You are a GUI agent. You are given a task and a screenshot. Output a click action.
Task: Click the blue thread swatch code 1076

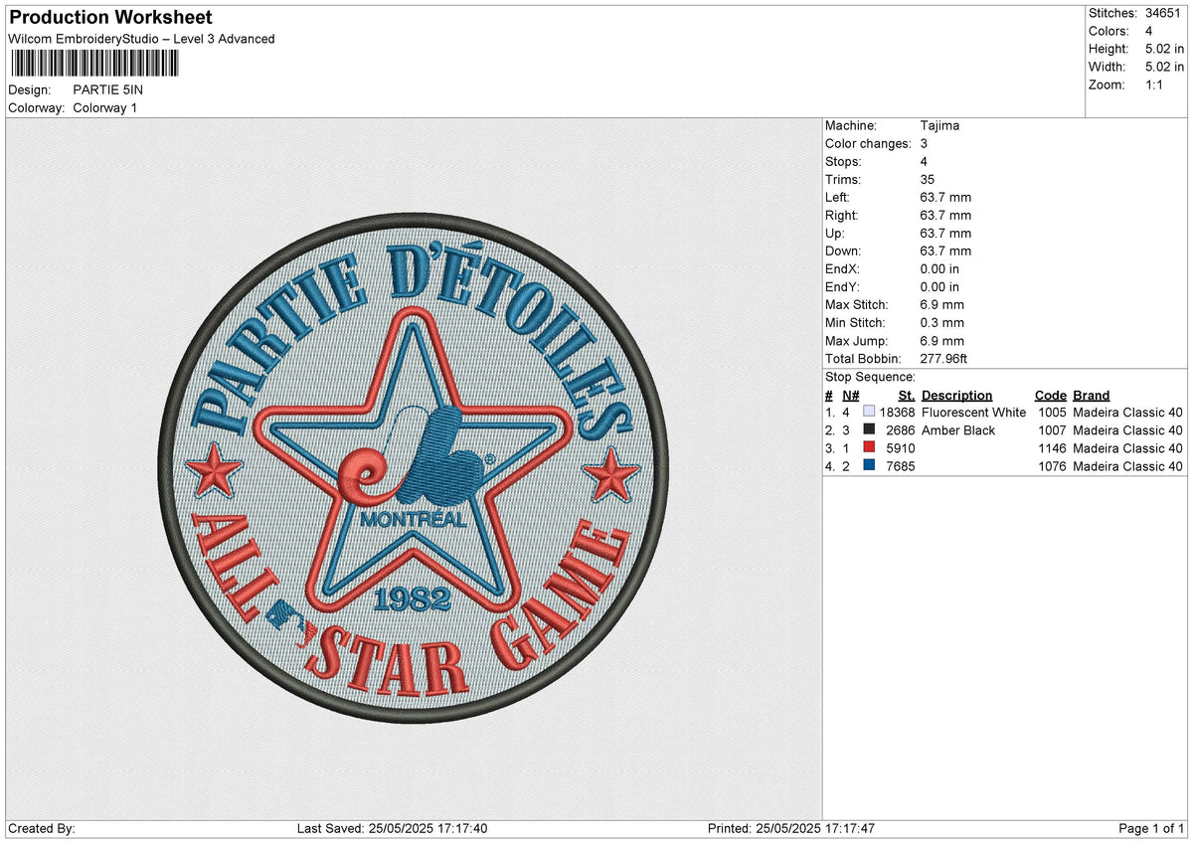pyautogui.click(x=869, y=466)
